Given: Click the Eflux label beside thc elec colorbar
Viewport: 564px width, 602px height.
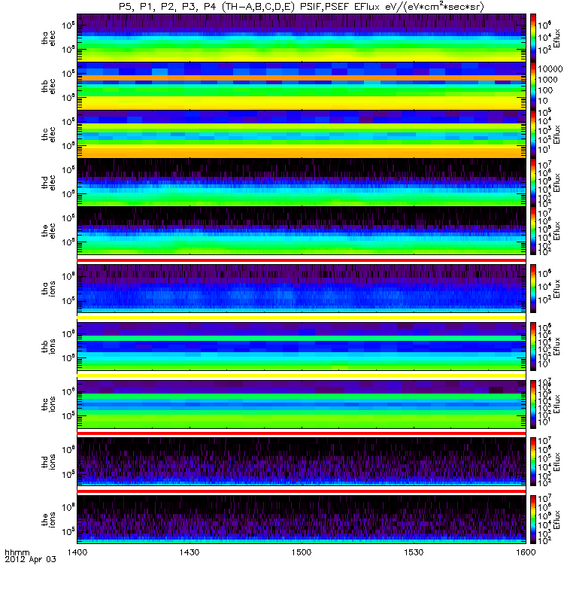Looking at the screenshot, I should tap(556, 135).
